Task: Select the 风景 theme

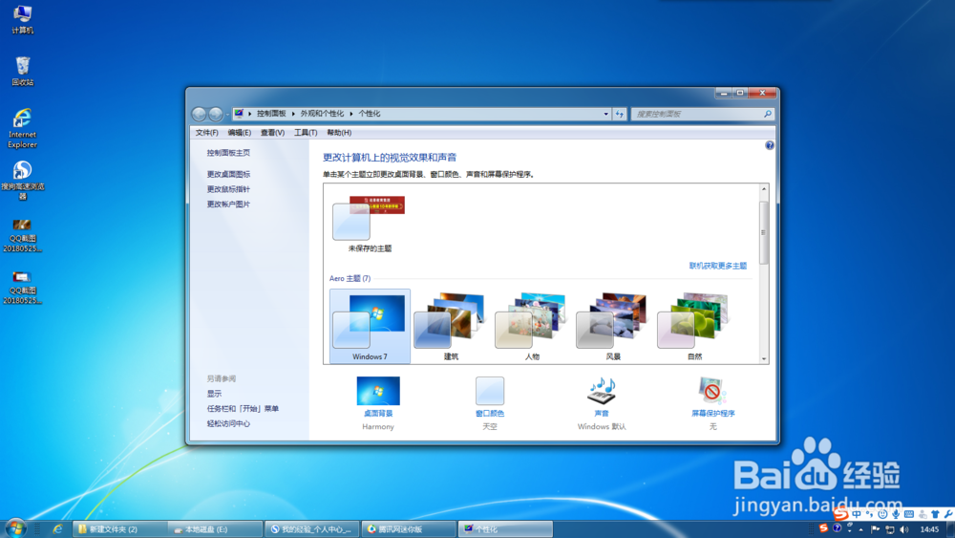Action: (x=613, y=326)
